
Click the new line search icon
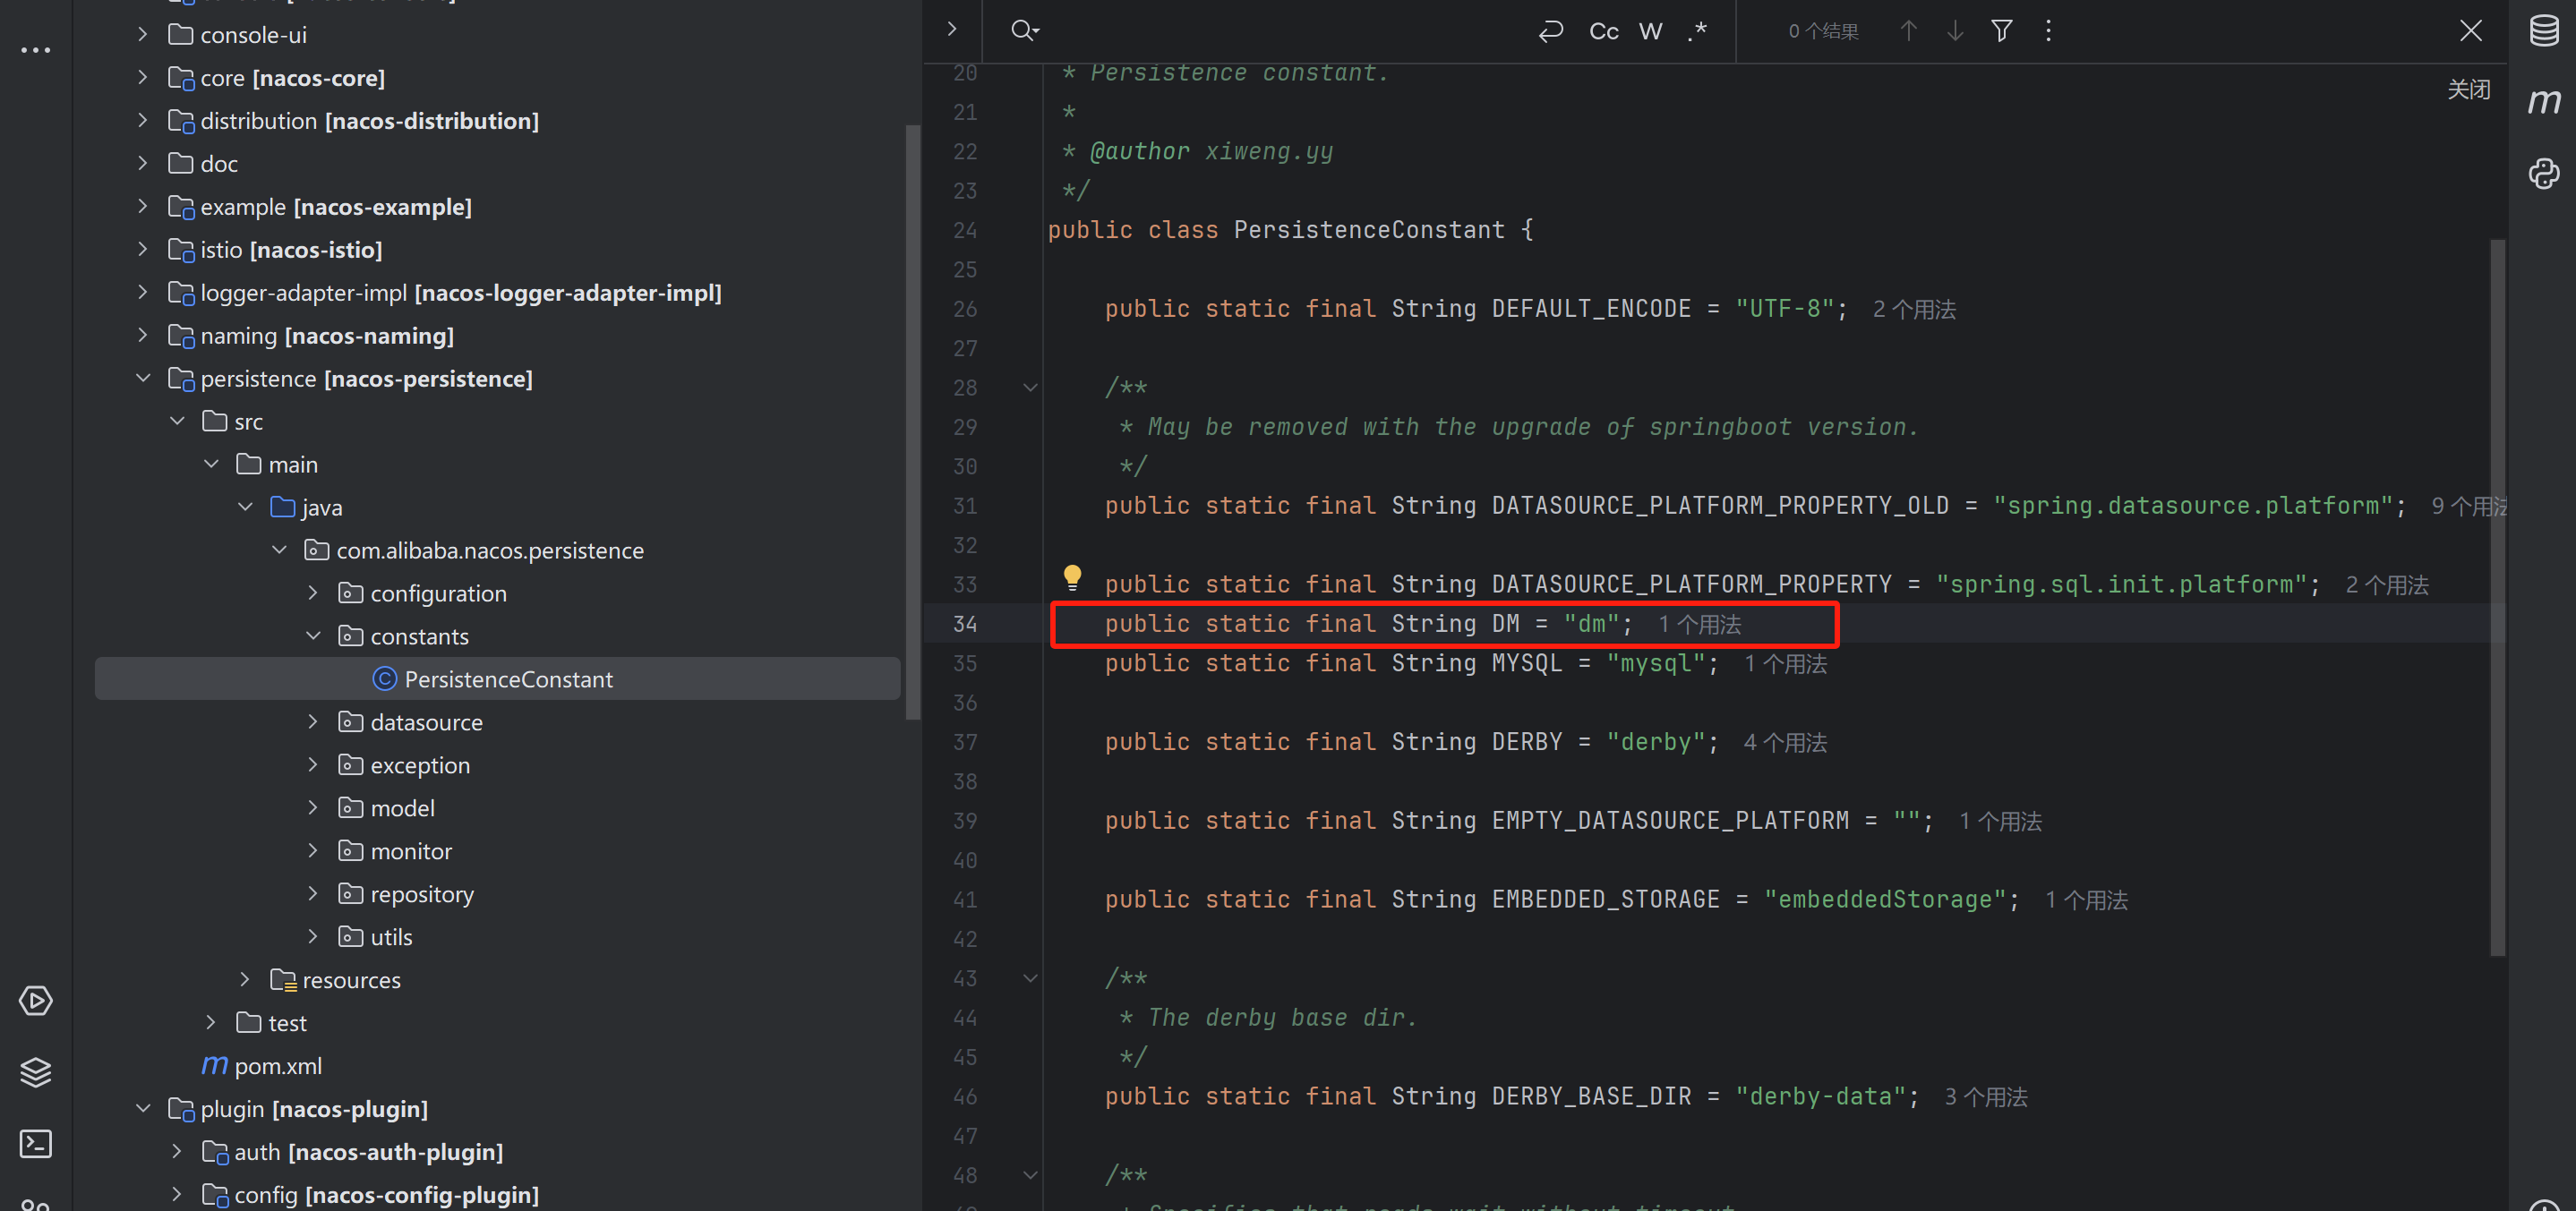[1550, 32]
